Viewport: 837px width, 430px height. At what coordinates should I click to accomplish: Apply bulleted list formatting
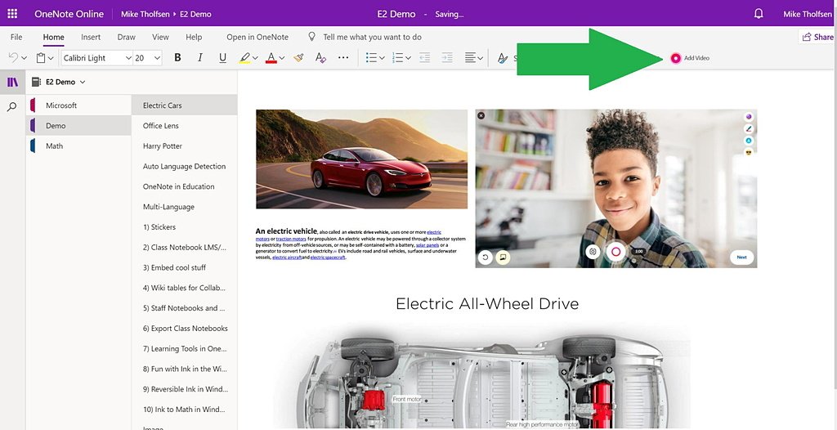pyautogui.click(x=372, y=58)
